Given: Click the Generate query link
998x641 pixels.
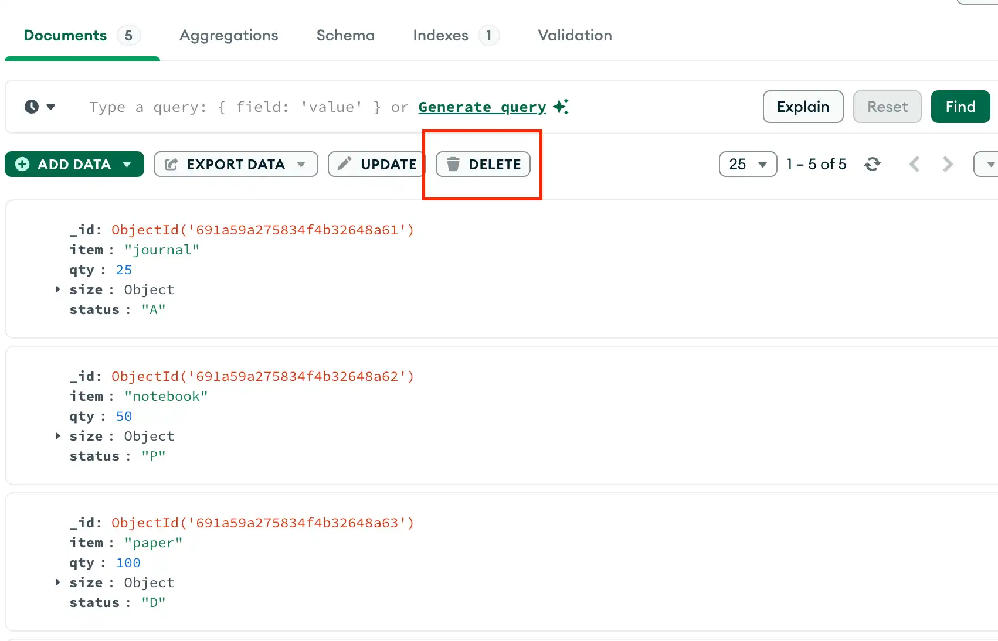Looking at the screenshot, I should point(481,107).
